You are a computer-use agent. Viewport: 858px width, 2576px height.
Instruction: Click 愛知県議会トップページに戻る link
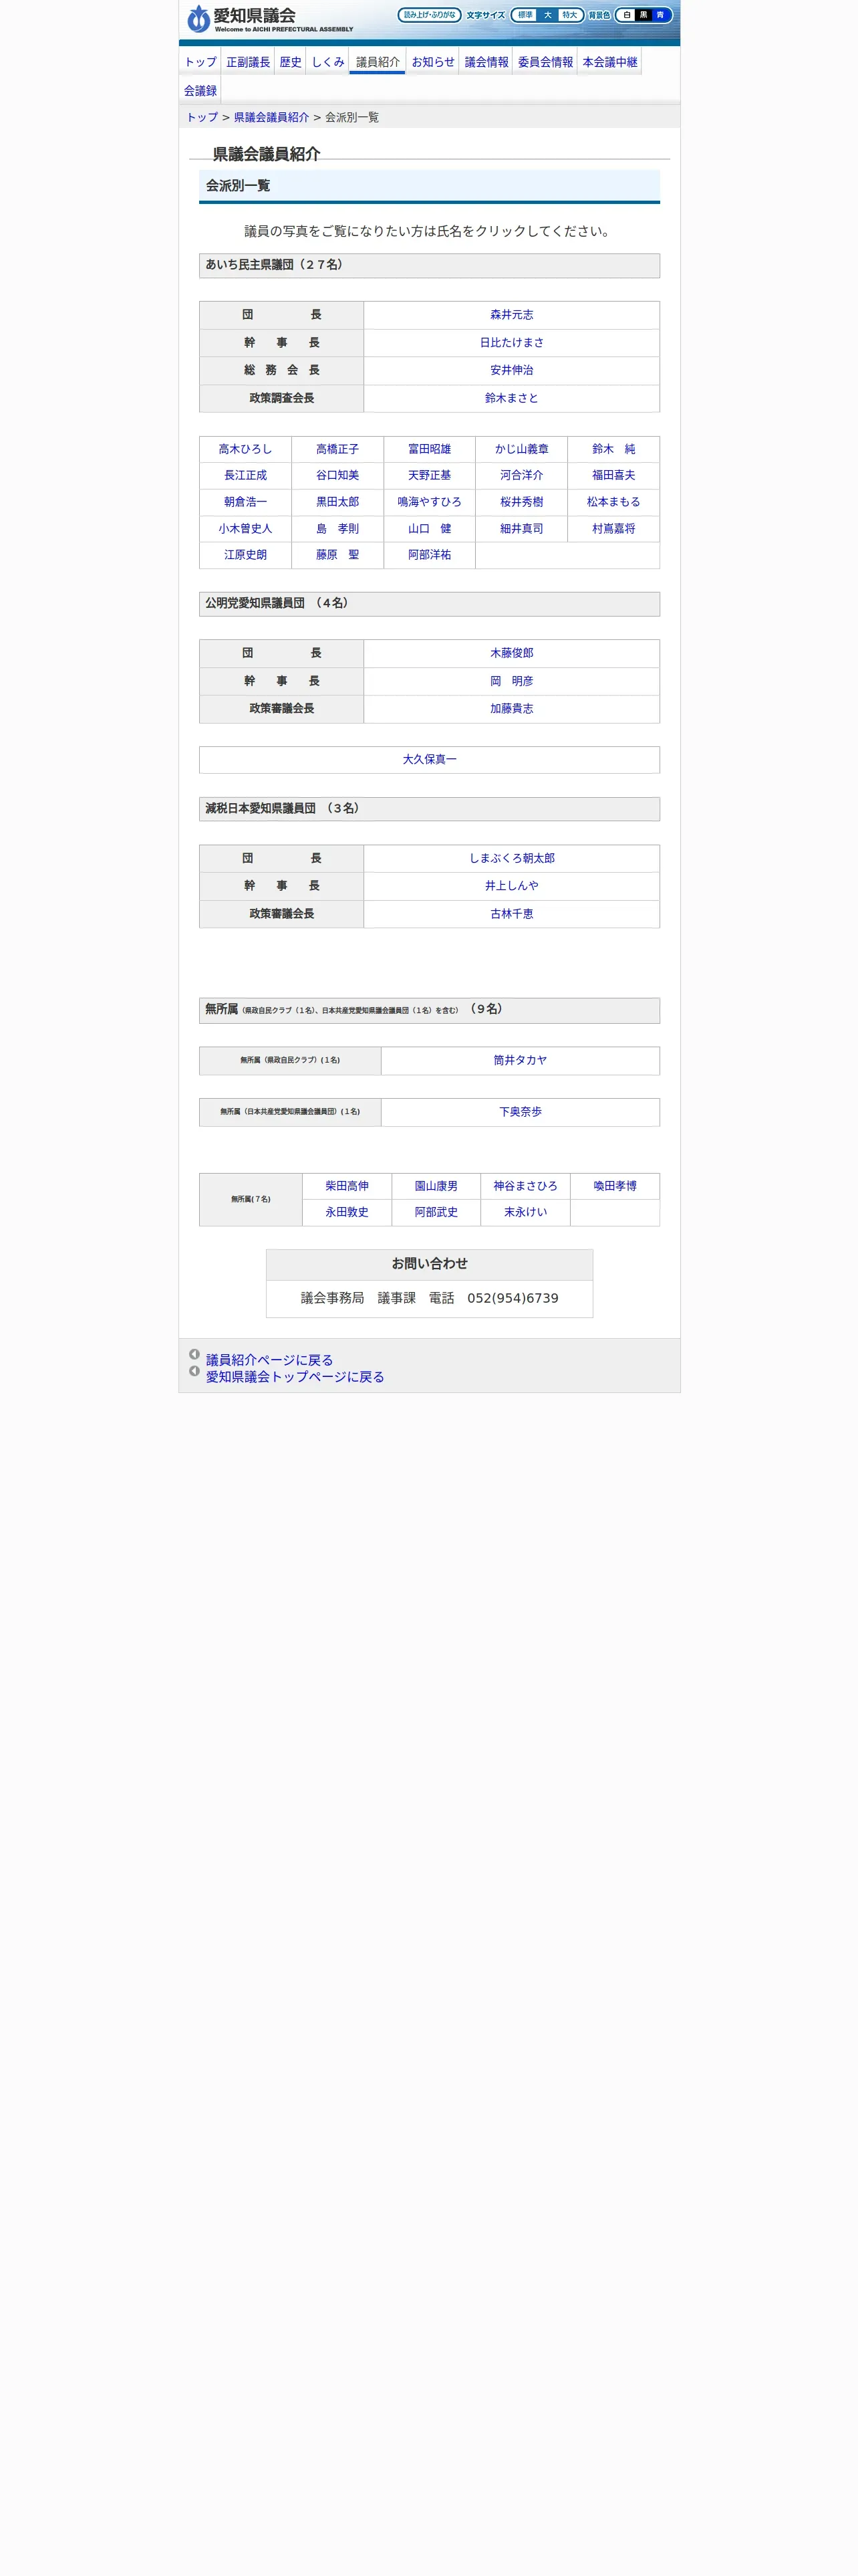tap(295, 1377)
